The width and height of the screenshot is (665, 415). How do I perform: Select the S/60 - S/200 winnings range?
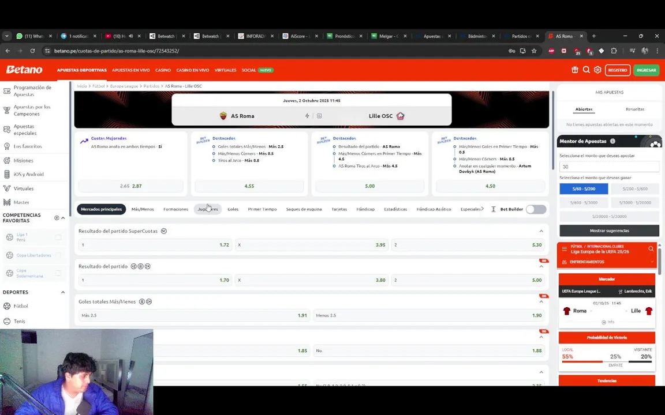coord(584,189)
